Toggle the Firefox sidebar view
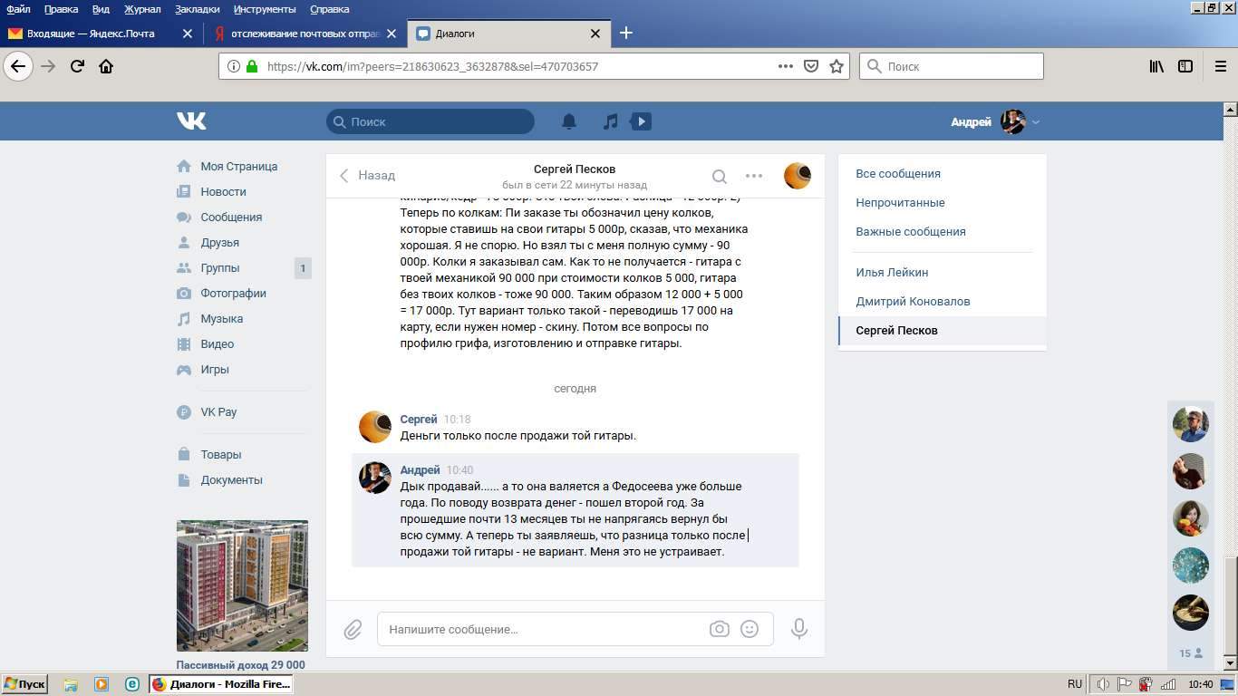 1185,66
